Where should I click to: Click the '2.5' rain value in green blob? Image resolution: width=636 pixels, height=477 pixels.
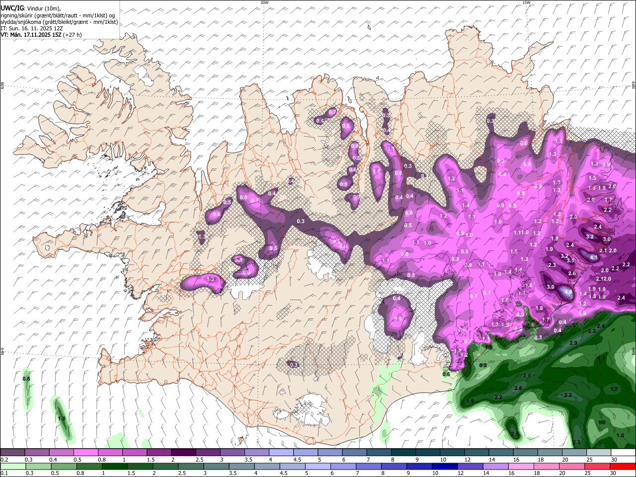515,434
